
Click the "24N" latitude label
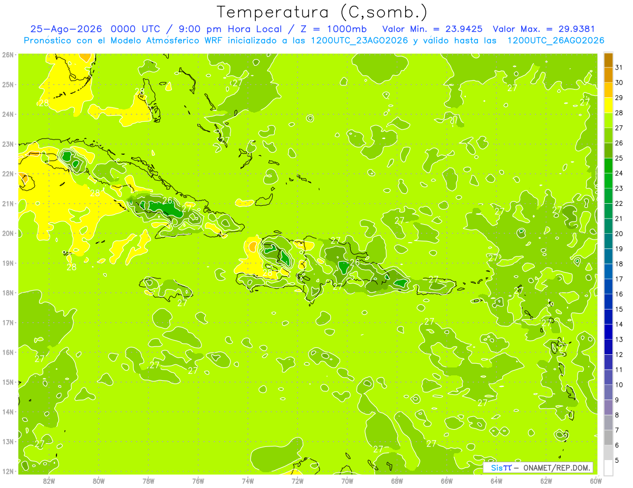pyautogui.click(x=8, y=114)
